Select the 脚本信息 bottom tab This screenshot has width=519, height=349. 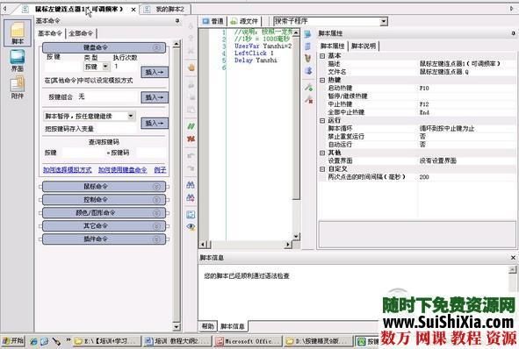[x=233, y=326]
